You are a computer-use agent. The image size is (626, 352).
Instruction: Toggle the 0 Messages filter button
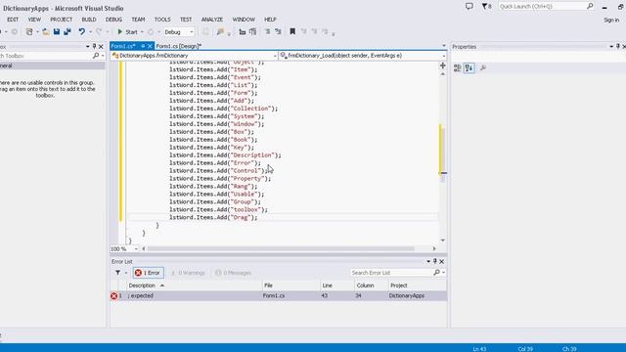(x=233, y=273)
